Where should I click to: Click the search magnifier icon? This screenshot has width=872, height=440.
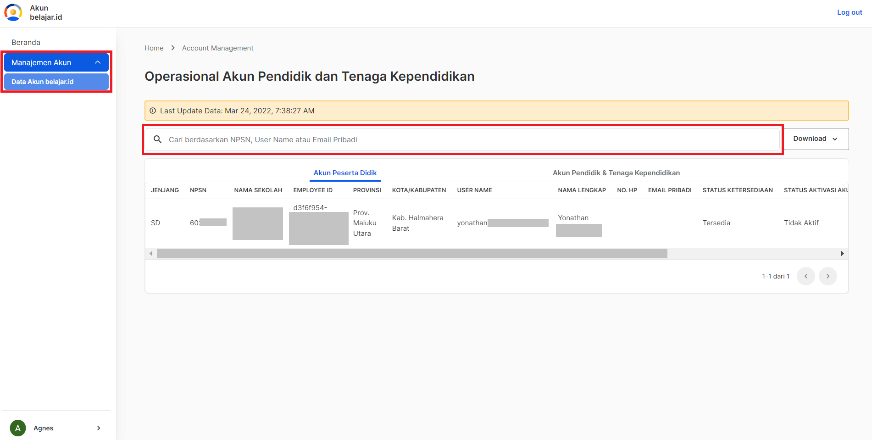157,139
